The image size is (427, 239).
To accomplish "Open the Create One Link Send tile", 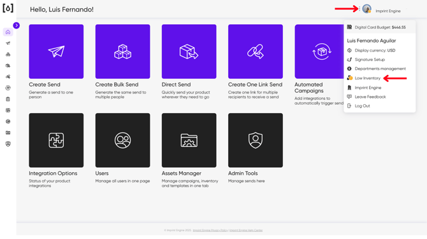I will pyautogui.click(x=256, y=51).
